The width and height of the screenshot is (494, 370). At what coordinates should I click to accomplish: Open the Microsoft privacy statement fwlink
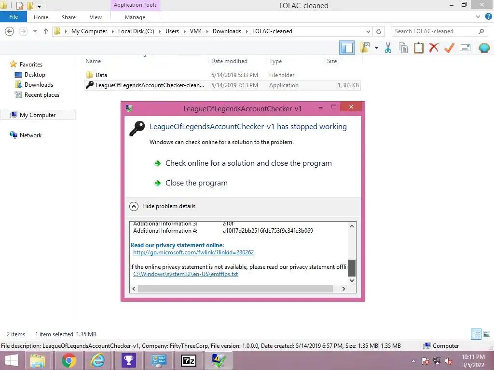pos(193,252)
